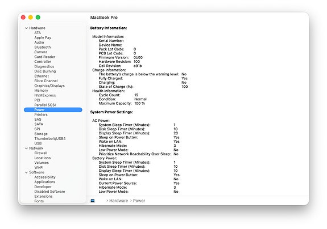
Task: Select Bluetooth in the sidebar
Action: click(42, 47)
